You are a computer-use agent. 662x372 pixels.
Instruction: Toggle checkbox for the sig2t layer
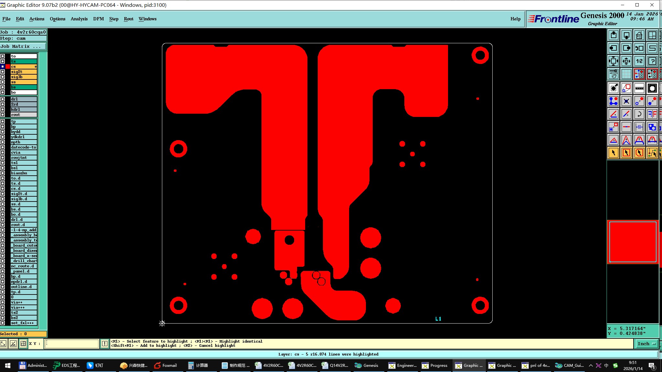[x=3, y=72]
